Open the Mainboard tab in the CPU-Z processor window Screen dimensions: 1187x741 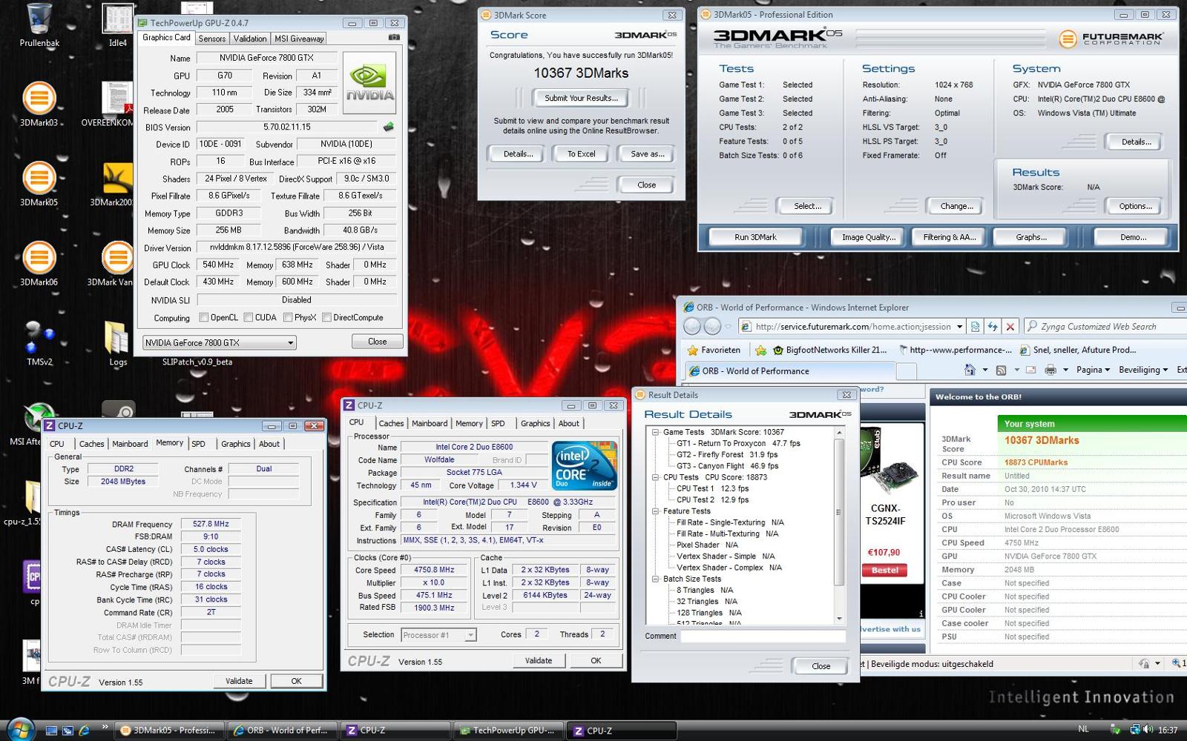tap(430, 424)
